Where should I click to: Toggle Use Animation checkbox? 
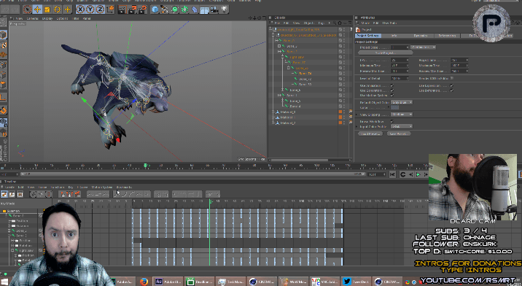tap(392, 85)
